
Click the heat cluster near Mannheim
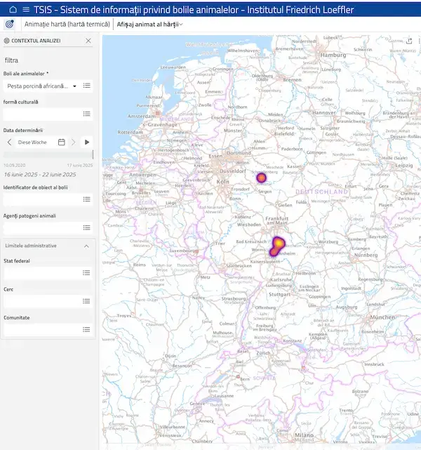277,246
